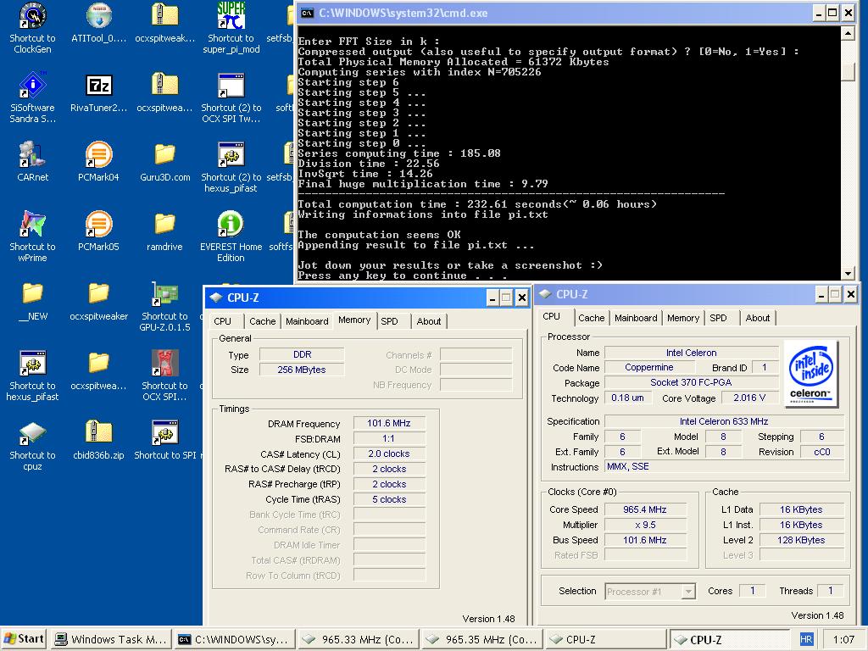Click scroll down arrow in cmd window
The image size is (868, 651).
[x=848, y=273]
